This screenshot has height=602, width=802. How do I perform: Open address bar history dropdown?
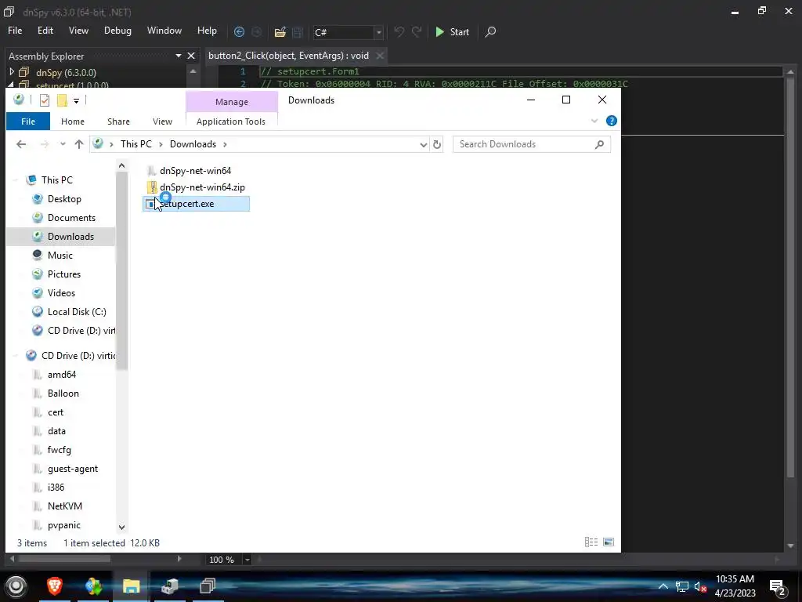(x=423, y=145)
